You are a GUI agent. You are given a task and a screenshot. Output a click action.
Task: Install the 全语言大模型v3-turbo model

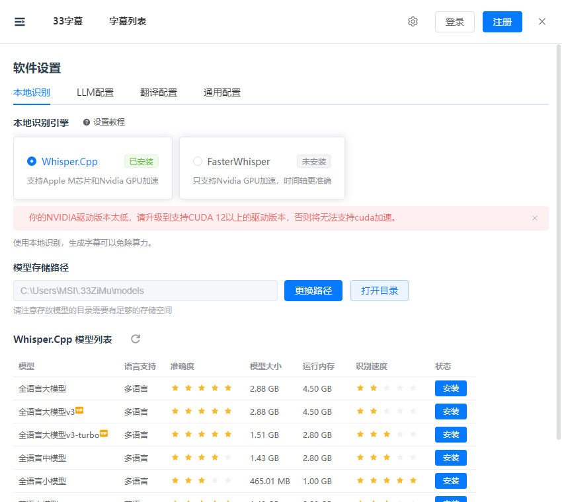click(x=450, y=435)
